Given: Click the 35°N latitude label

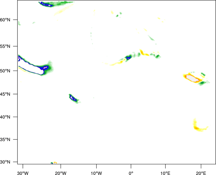Looking at the screenshot, I should click(x=5, y=139).
